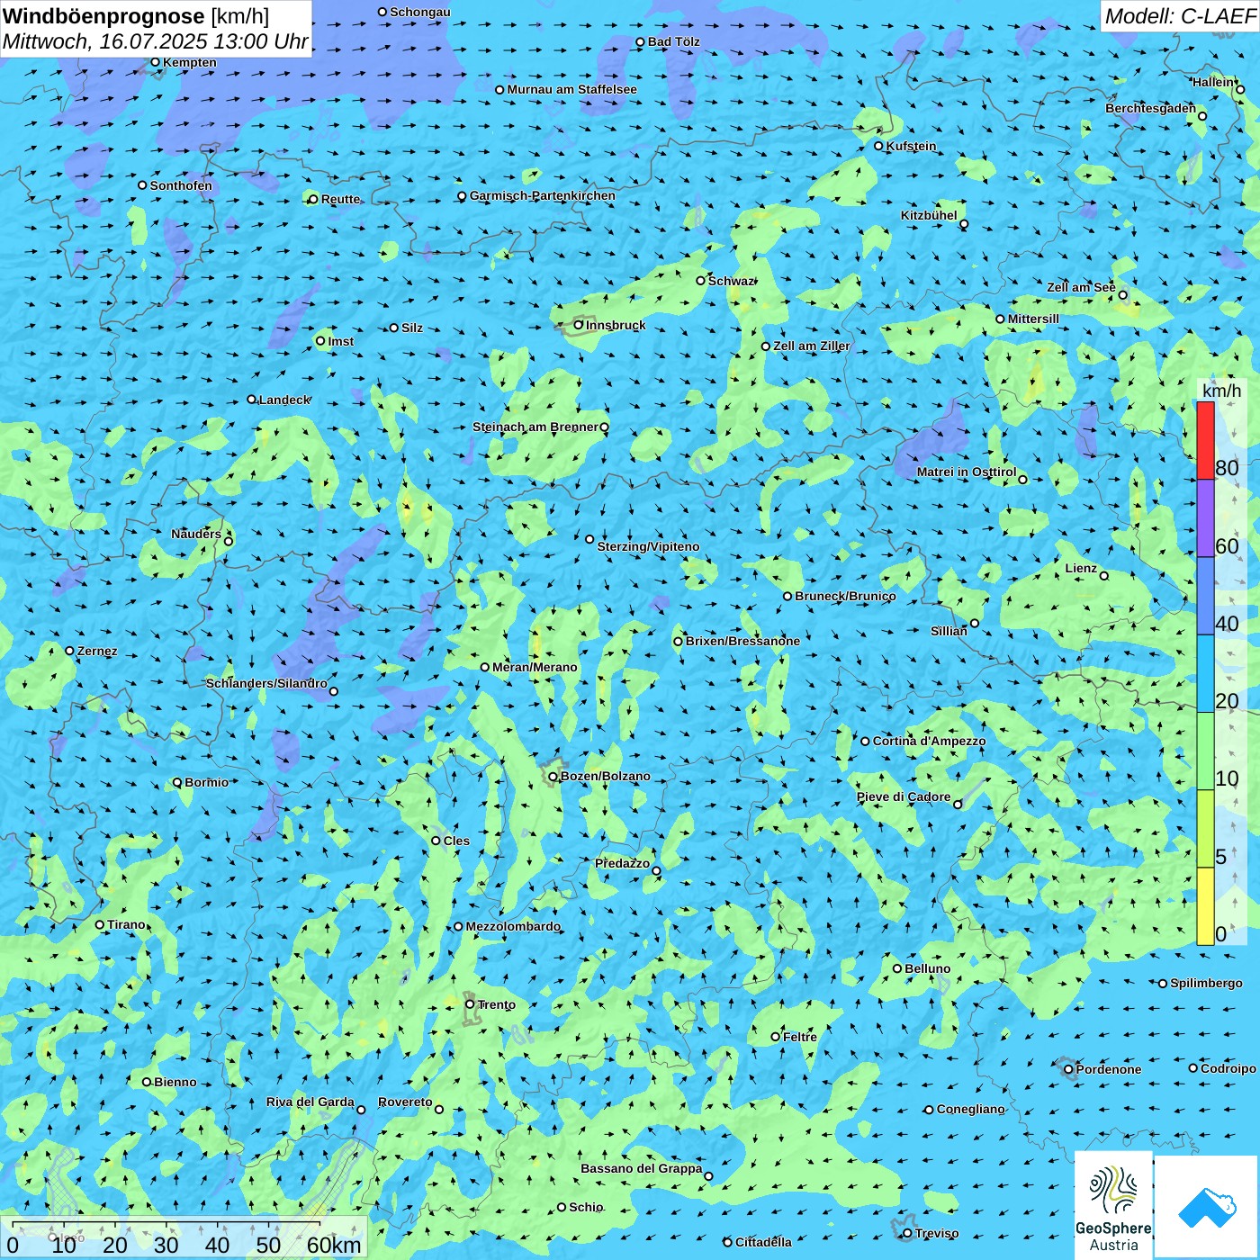The height and width of the screenshot is (1260, 1260).
Task: Click the Zell am See label
Action: coord(1081,287)
